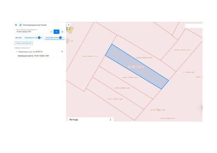Clear the cadastral number search field
This screenshot has height=153, width=217.
(x=51, y=32)
